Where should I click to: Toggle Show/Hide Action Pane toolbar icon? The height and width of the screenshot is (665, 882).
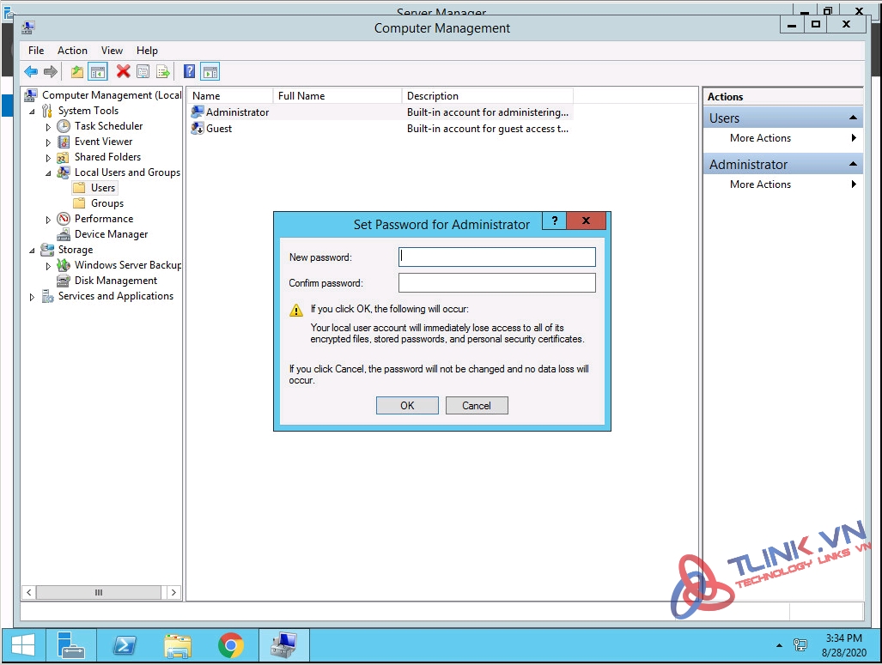click(x=210, y=72)
